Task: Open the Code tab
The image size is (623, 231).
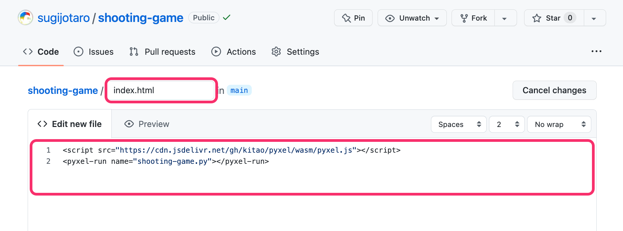Action: (41, 52)
